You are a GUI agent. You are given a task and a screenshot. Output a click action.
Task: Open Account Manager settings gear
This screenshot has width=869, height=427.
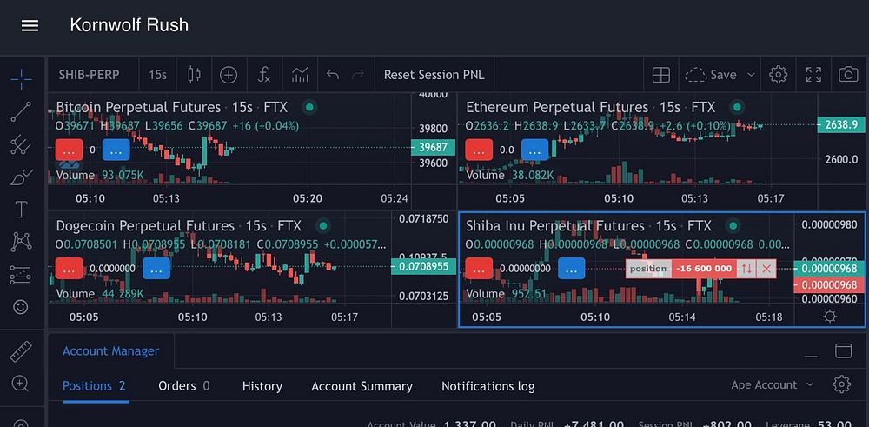point(841,384)
